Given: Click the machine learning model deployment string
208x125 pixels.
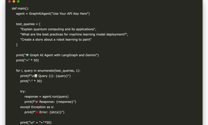Looking at the screenshot, I should [74, 34].
